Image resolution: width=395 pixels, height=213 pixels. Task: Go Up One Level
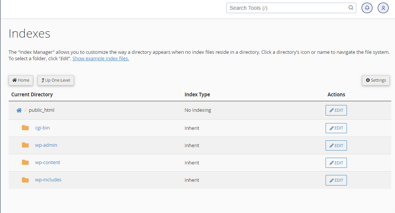click(56, 80)
